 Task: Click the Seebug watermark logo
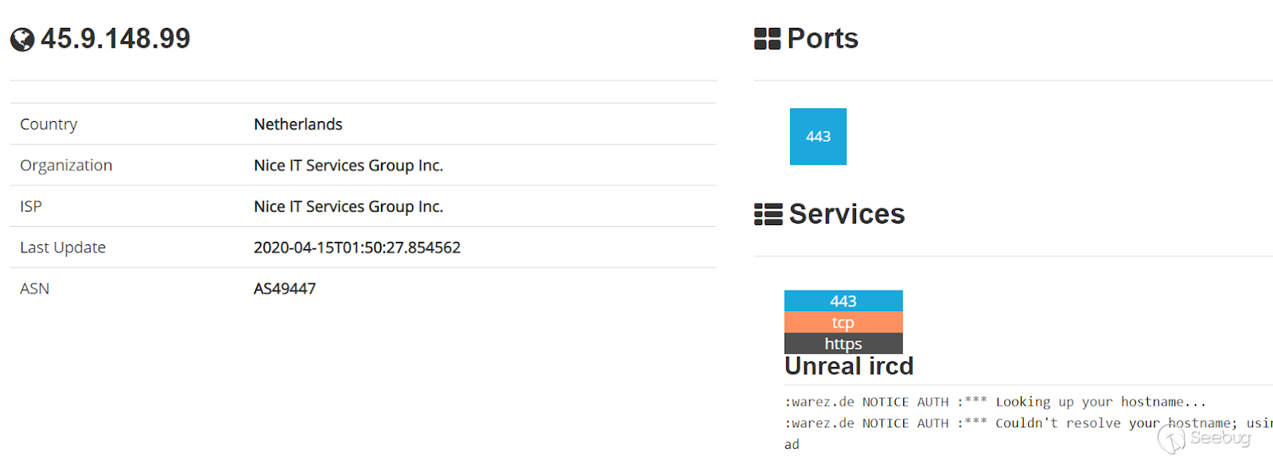coord(1205,439)
